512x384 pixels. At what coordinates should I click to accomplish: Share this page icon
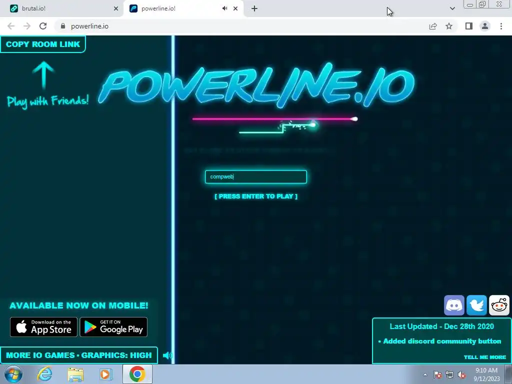(433, 26)
